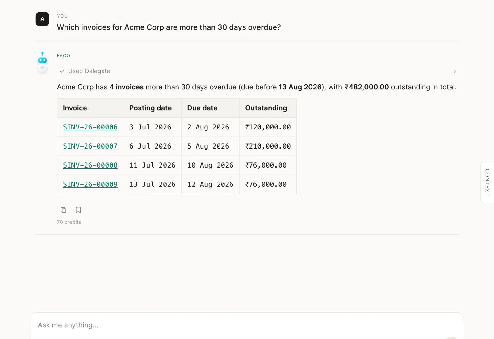Select posting date 6 Jul 2026
The image size is (494, 339).
150,146
